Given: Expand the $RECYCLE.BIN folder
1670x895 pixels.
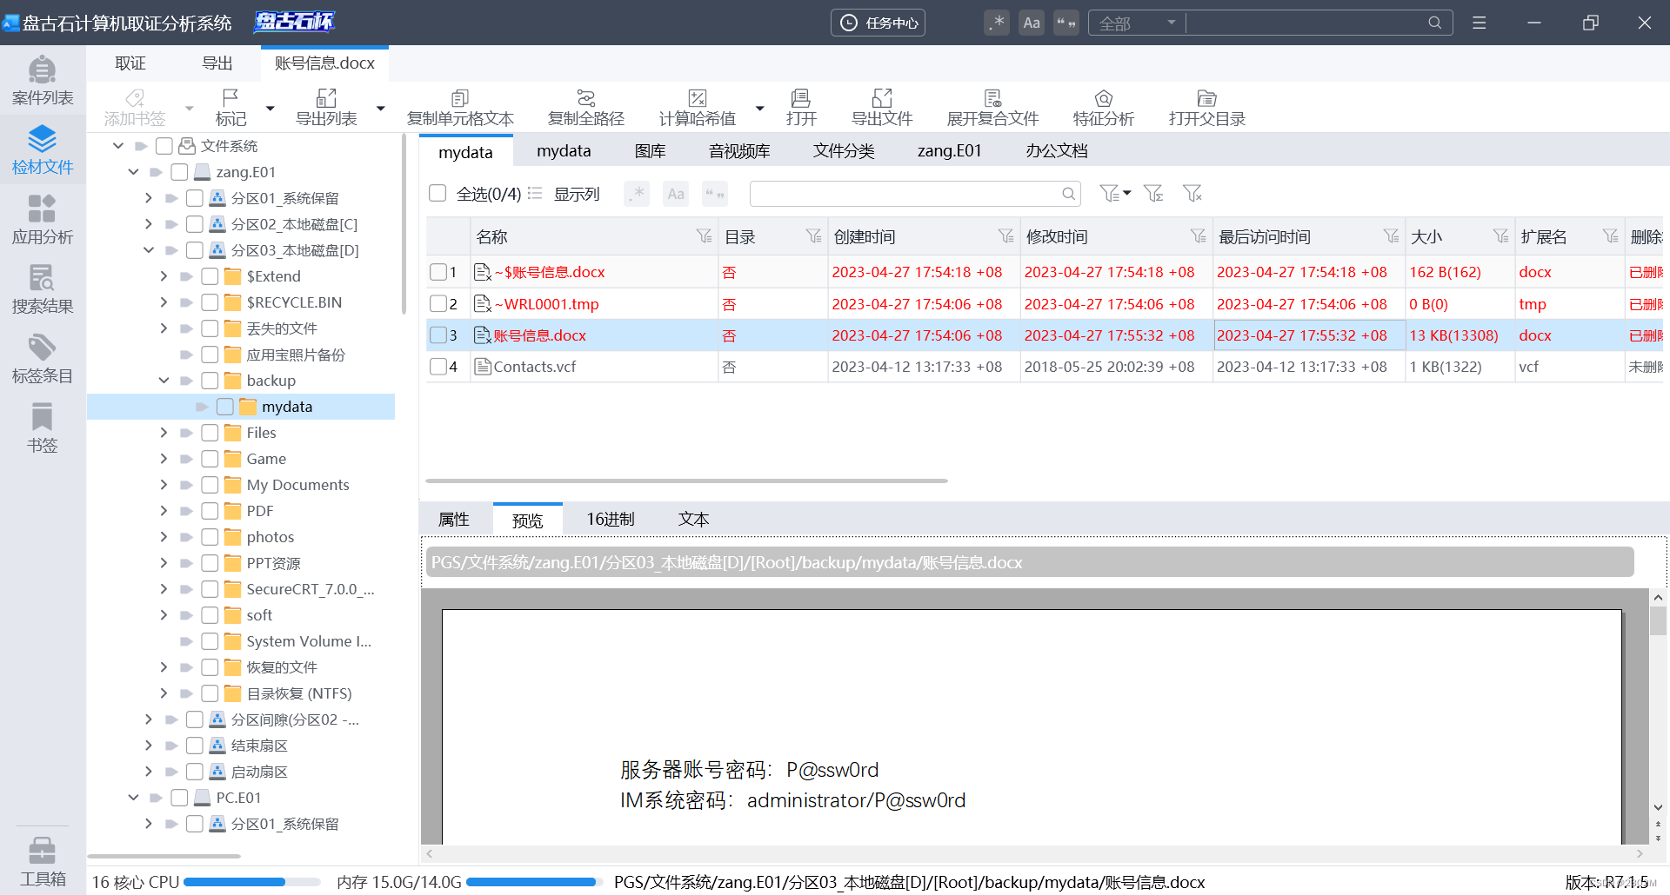Looking at the screenshot, I should pyautogui.click(x=164, y=302).
